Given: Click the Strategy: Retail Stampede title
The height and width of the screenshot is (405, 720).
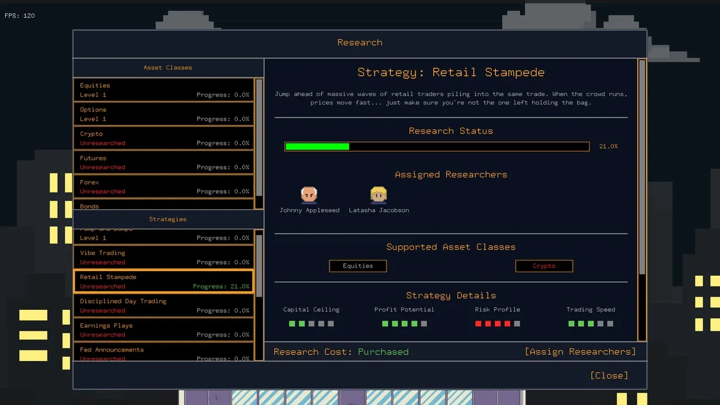Looking at the screenshot, I should pyautogui.click(x=451, y=72).
